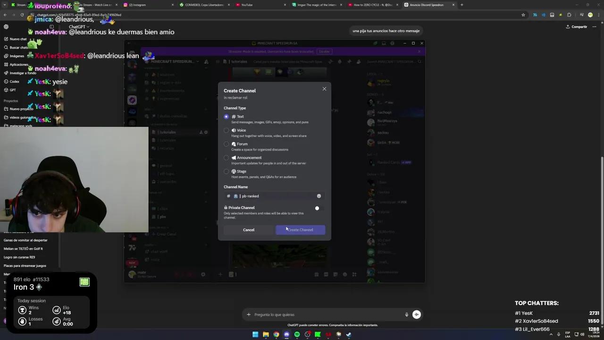Switch to the YouTube browser tab

click(x=261, y=5)
